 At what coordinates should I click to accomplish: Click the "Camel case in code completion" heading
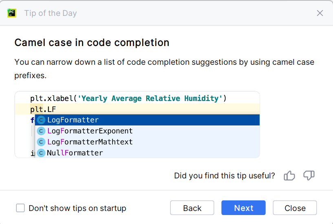pyautogui.click(x=92, y=42)
